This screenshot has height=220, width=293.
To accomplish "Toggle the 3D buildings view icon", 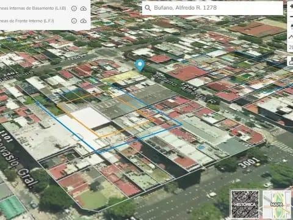I will (291, 61).
